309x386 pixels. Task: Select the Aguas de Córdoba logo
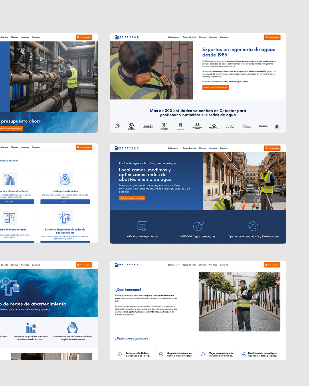pyautogui.click(x=247, y=126)
